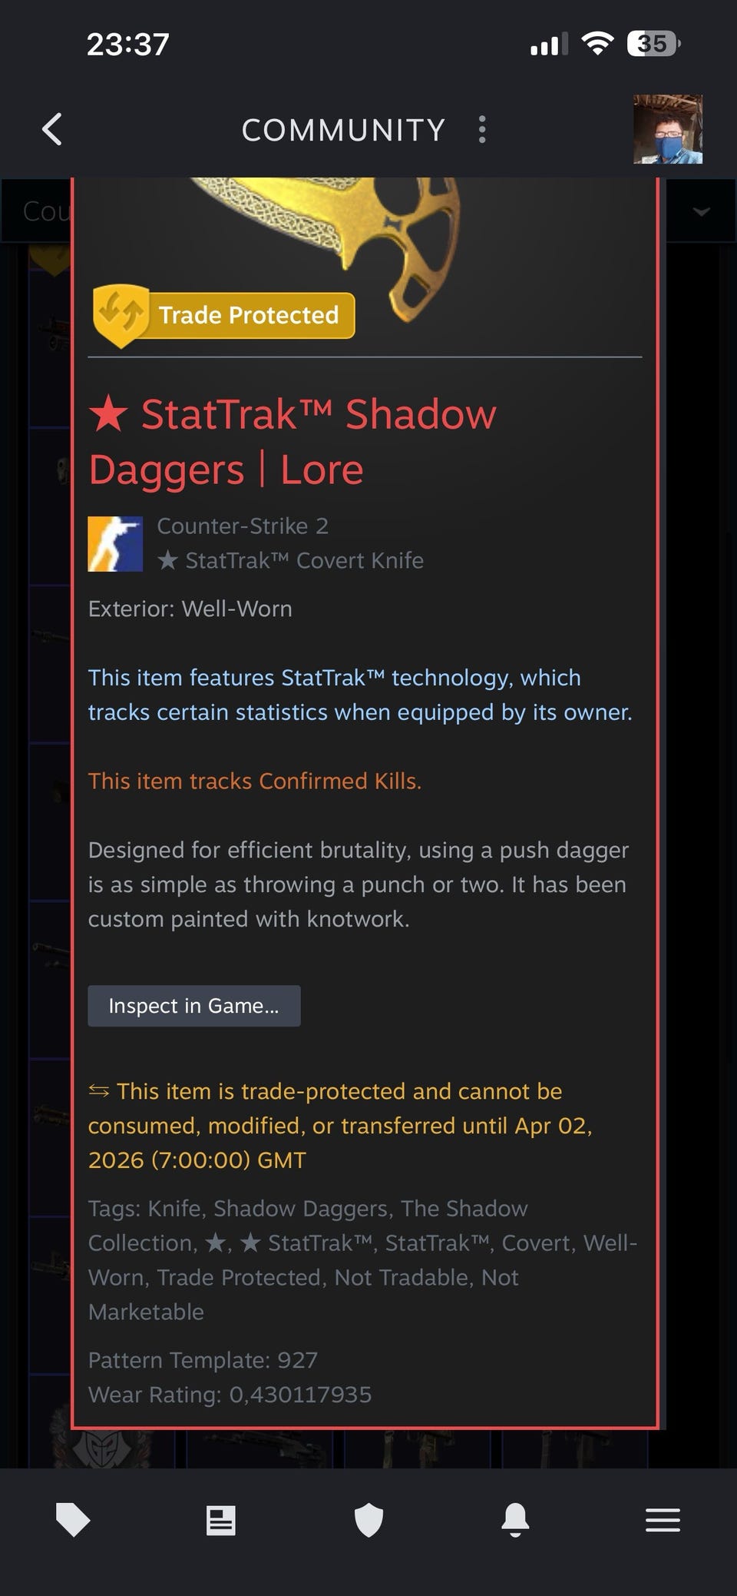Tap the trade-protected notice arrows icon
Viewport: 737px width, 1596px height.
point(99,1090)
